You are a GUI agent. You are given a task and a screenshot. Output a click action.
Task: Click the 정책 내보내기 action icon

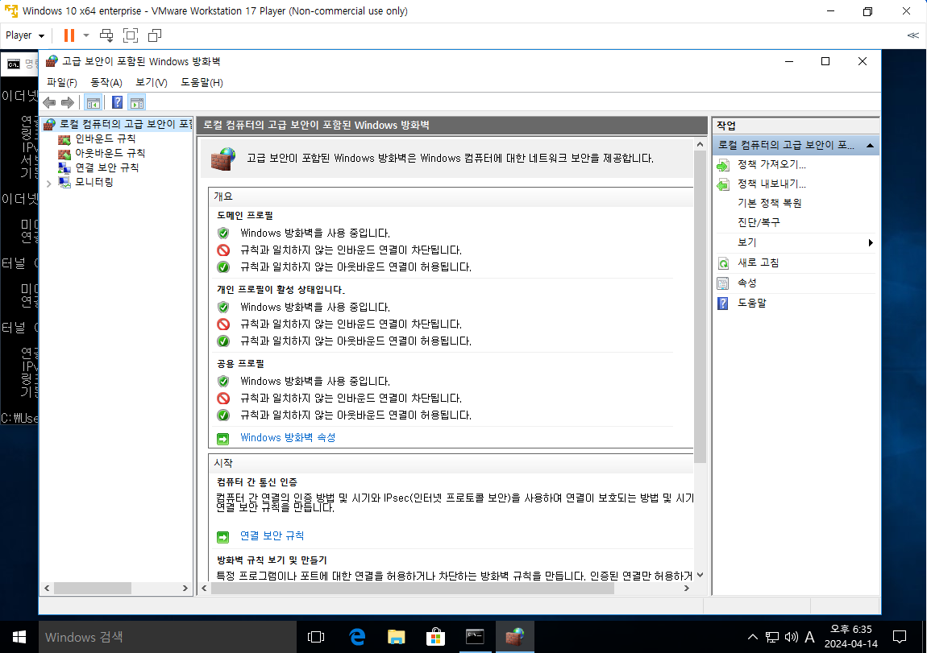[x=723, y=184]
